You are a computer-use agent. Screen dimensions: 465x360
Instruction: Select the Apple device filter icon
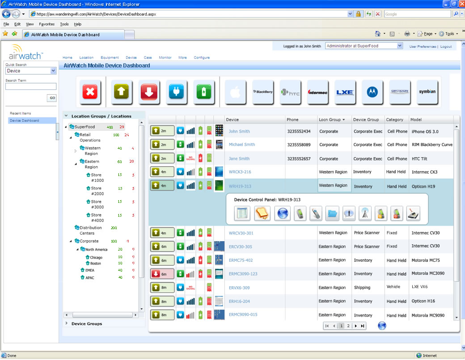(x=236, y=92)
